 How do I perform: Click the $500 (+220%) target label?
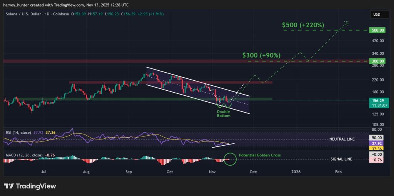tap(303, 25)
